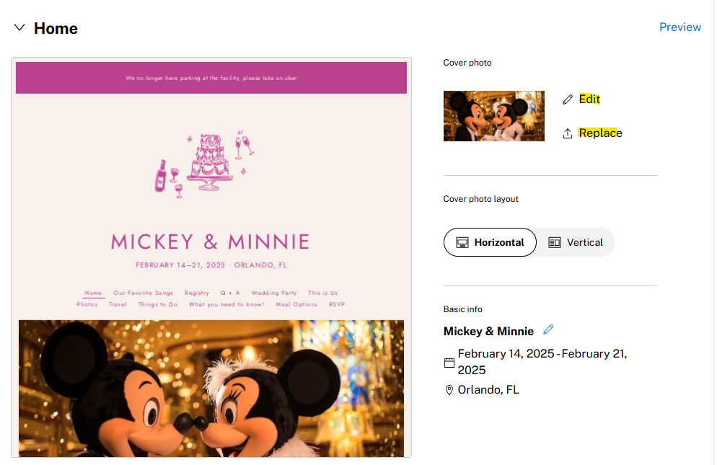The width and height of the screenshot is (717, 465).
Task: Open the RSVP tab in site preview
Action: coord(337,304)
